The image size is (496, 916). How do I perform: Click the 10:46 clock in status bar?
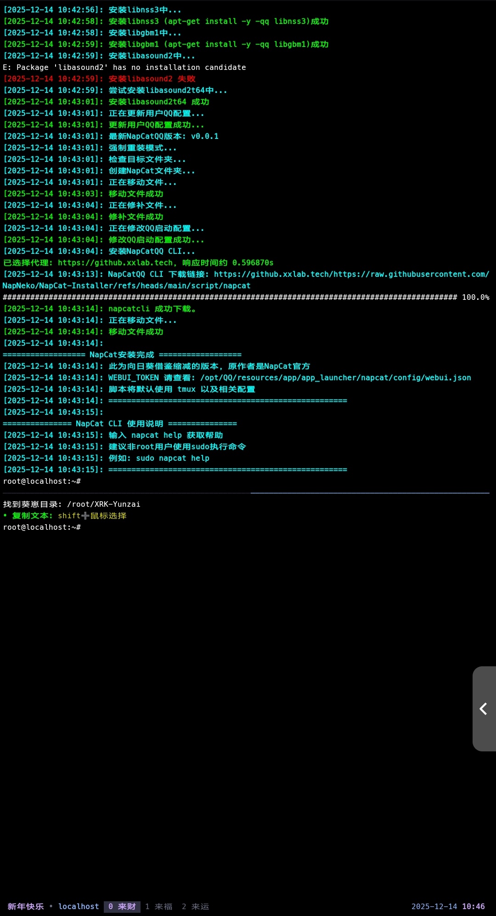click(x=473, y=906)
